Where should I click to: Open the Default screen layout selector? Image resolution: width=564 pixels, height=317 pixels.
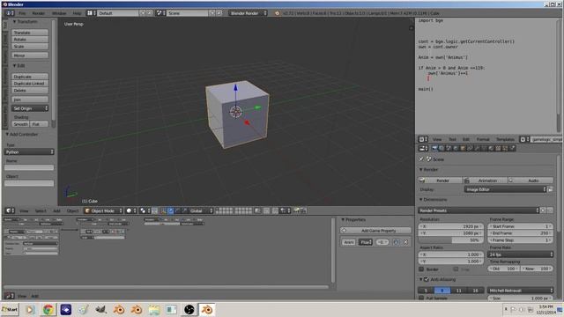[x=92, y=13]
